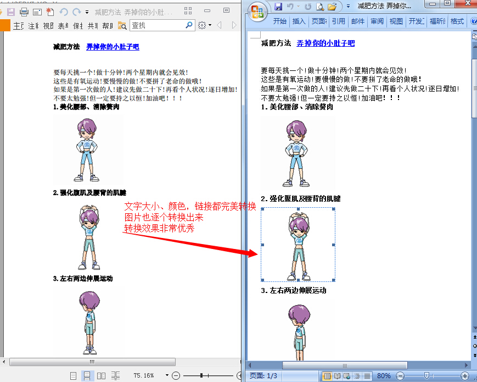Switch to the 引用 ribbon tab

pyautogui.click(x=338, y=21)
